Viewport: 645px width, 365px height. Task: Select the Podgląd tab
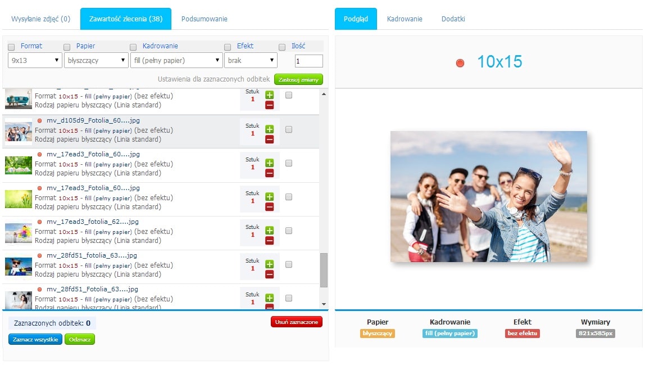[356, 19]
